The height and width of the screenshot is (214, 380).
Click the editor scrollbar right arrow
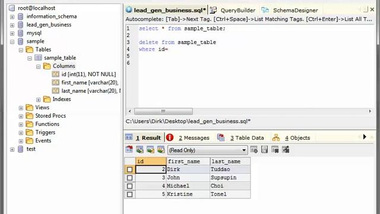click(x=370, y=111)
